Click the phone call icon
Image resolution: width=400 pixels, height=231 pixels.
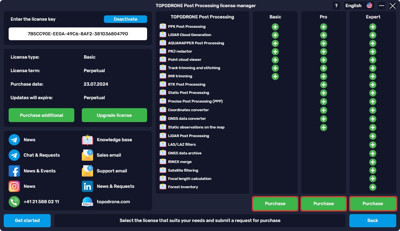click(14, 202)
